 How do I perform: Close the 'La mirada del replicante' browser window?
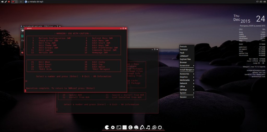coord(60,26)
